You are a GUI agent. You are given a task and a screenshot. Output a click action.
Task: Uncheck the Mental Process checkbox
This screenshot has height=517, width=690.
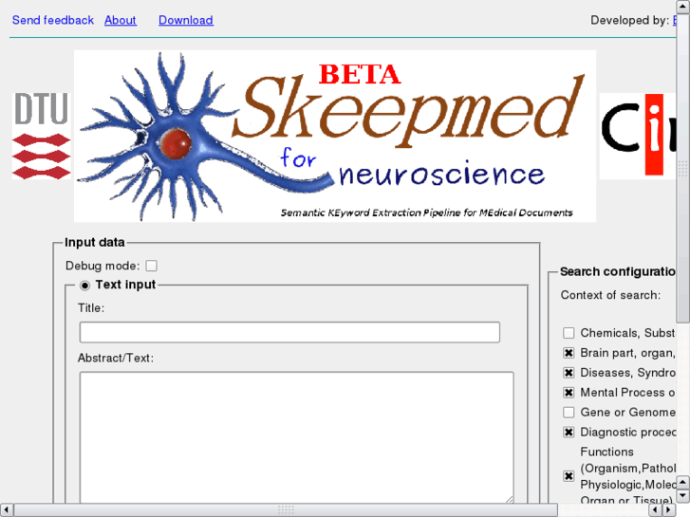(x=569, y=393)
